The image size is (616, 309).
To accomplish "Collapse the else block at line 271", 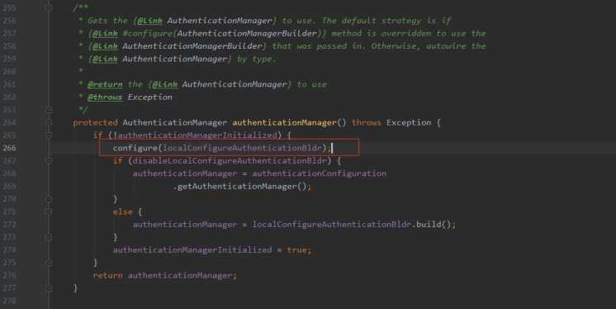I will tap(49, 212).
